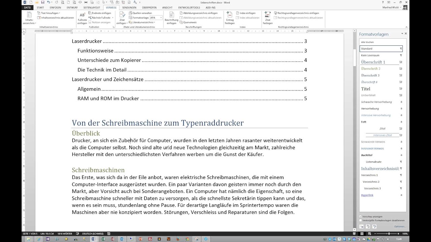
Task: Click DEUTSCH (SCHWEIZ) language indicator
Action: [x=93, y=233]
